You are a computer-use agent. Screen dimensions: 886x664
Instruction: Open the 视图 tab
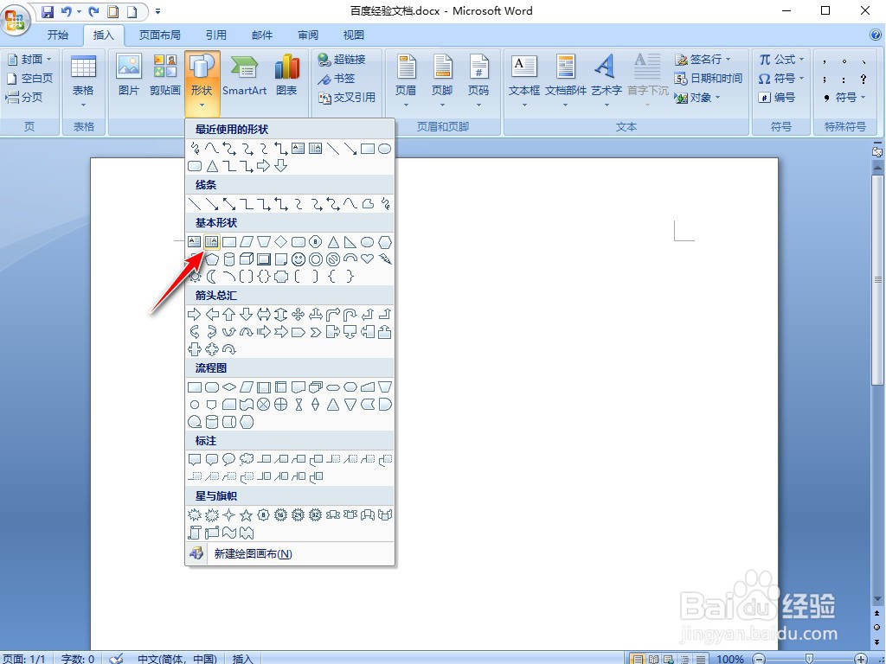[354, 35]
